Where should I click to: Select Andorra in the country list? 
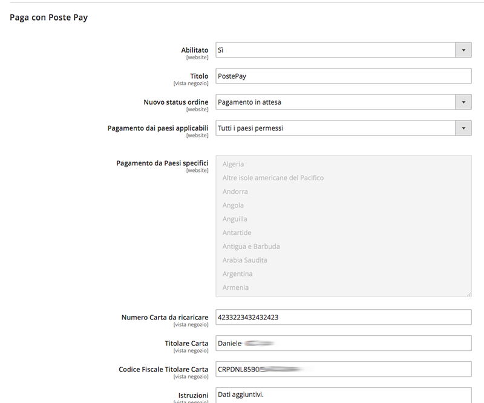coord(235,191)
